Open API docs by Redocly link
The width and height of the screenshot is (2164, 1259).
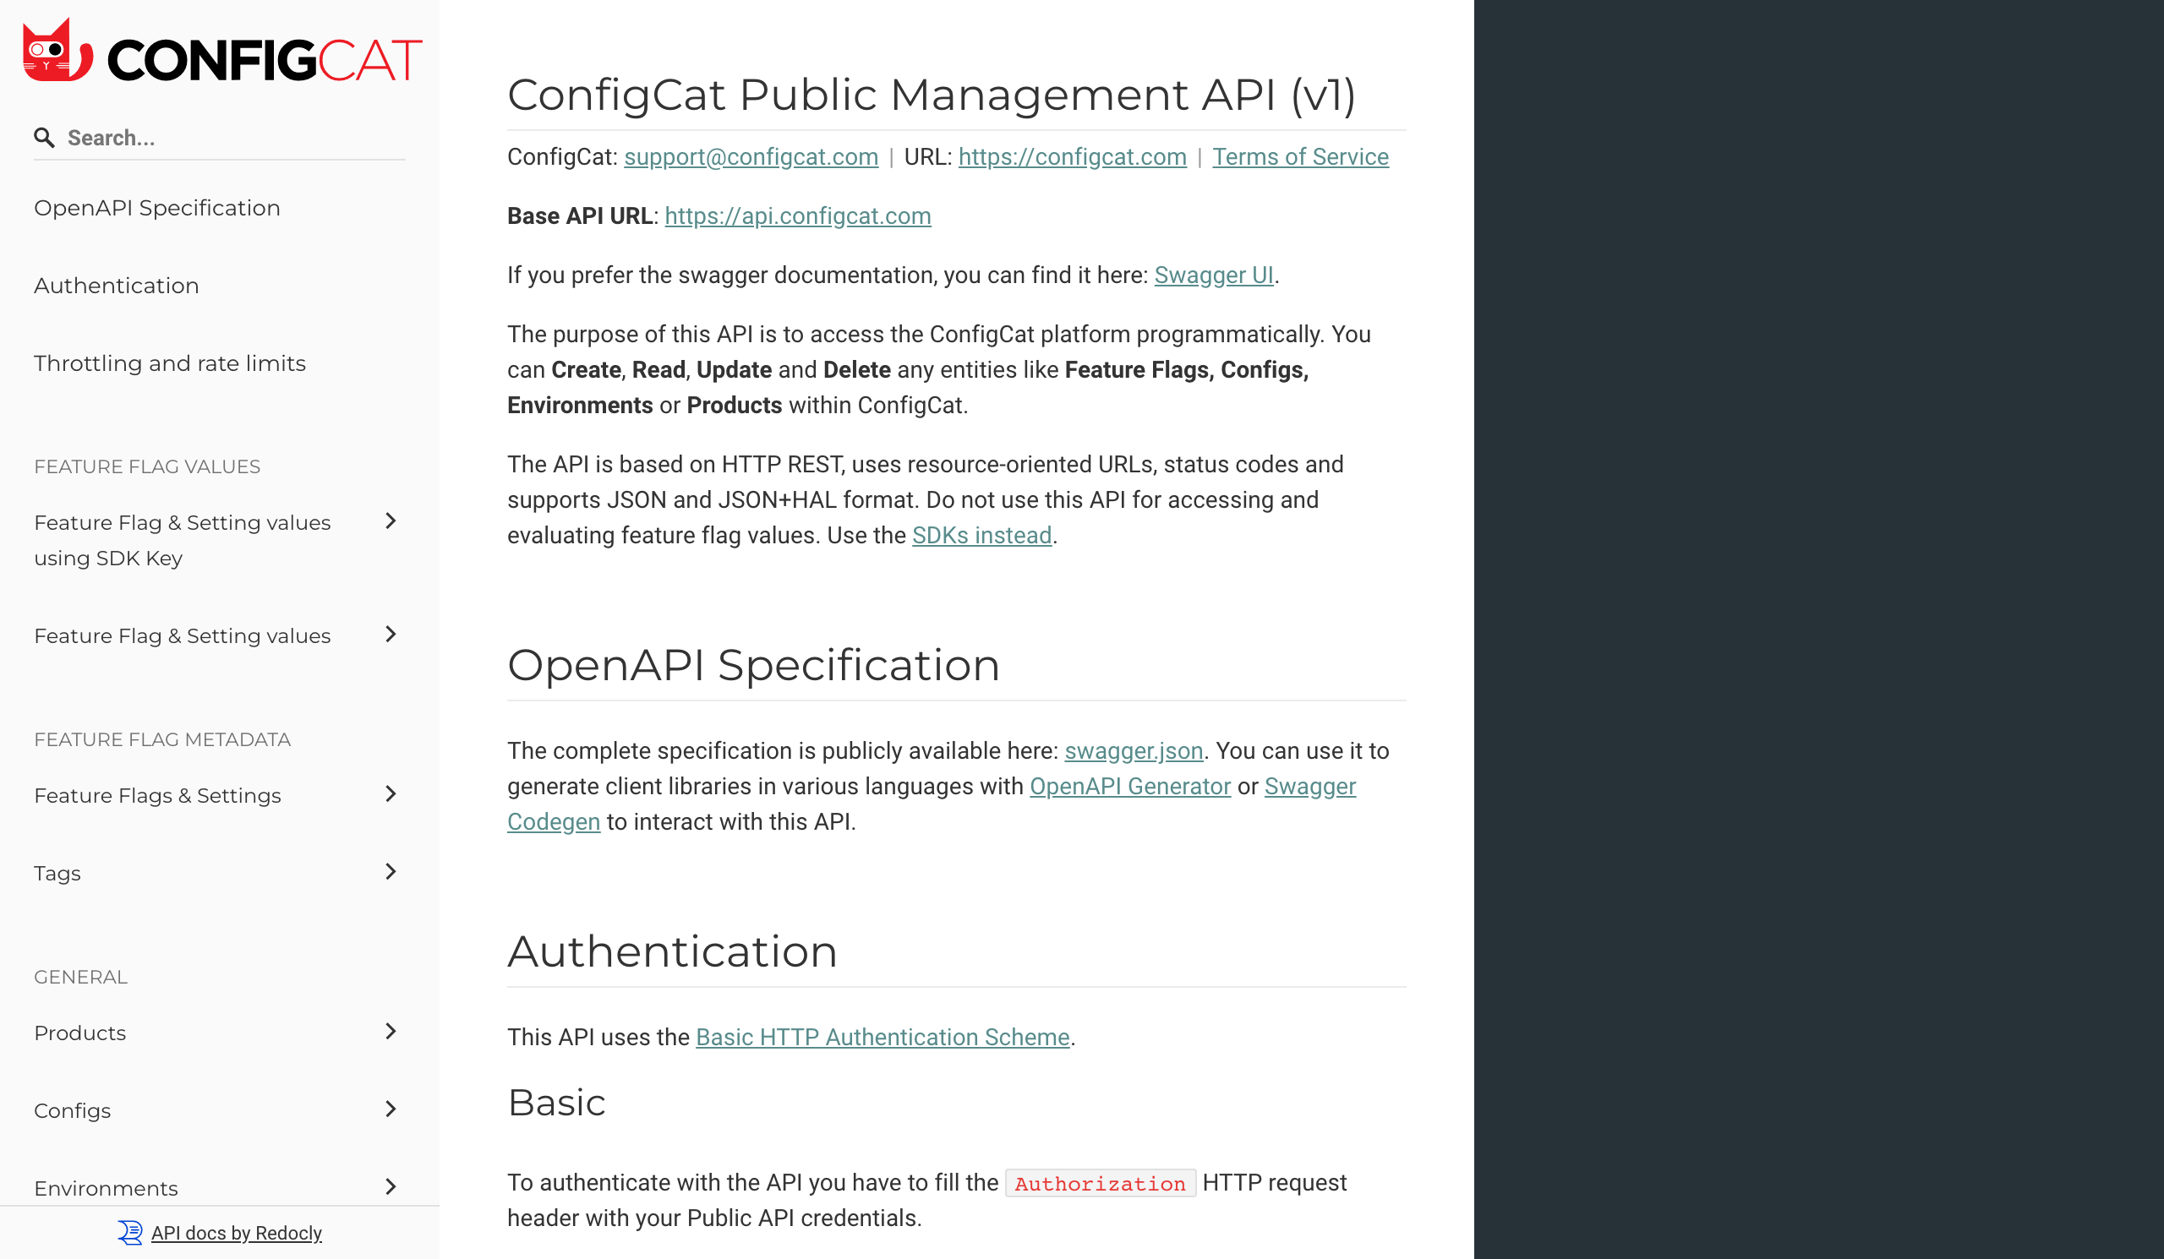236,1233
